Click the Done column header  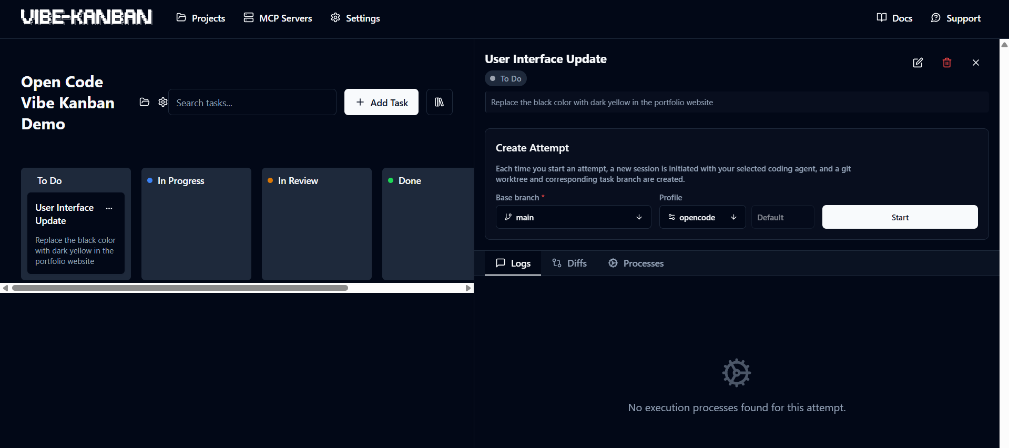tap(410, 180)
